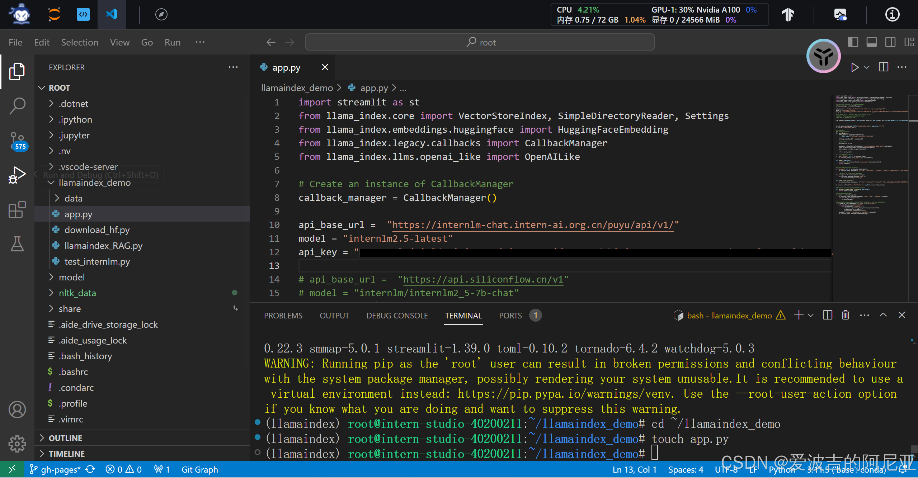Open Git Graph from status bar
Screen dimensions: 918x478
[x=199, y=469]
